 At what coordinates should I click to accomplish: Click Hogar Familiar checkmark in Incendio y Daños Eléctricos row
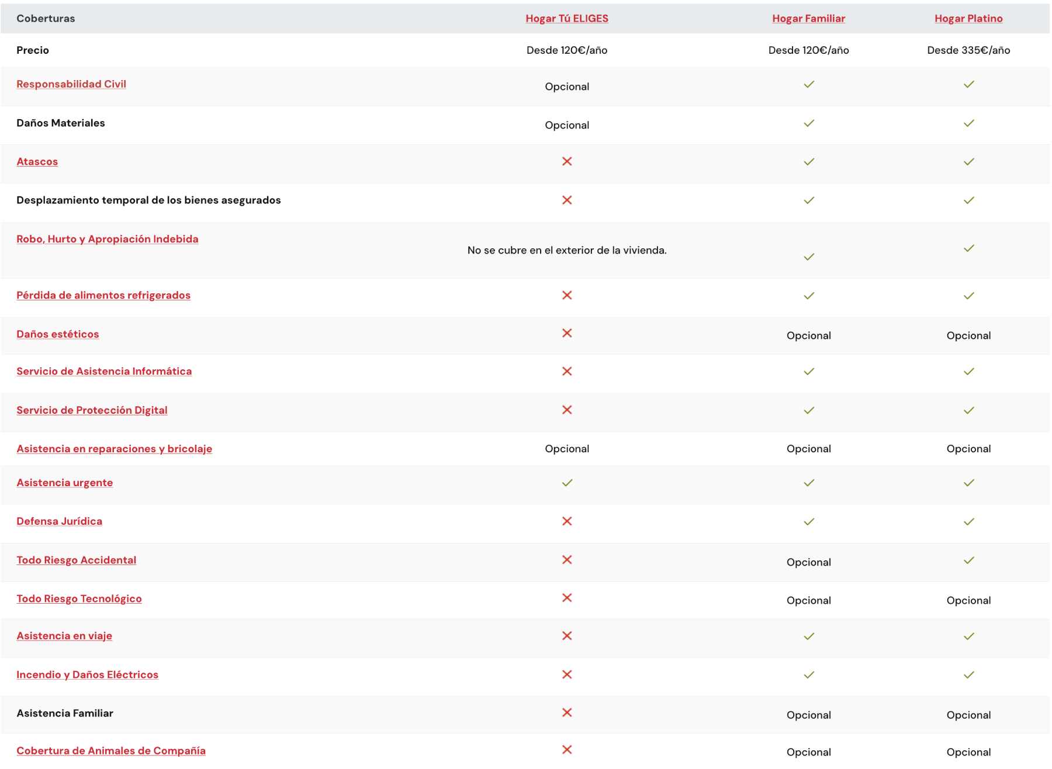pyautogui.click(x=809, y=675)
